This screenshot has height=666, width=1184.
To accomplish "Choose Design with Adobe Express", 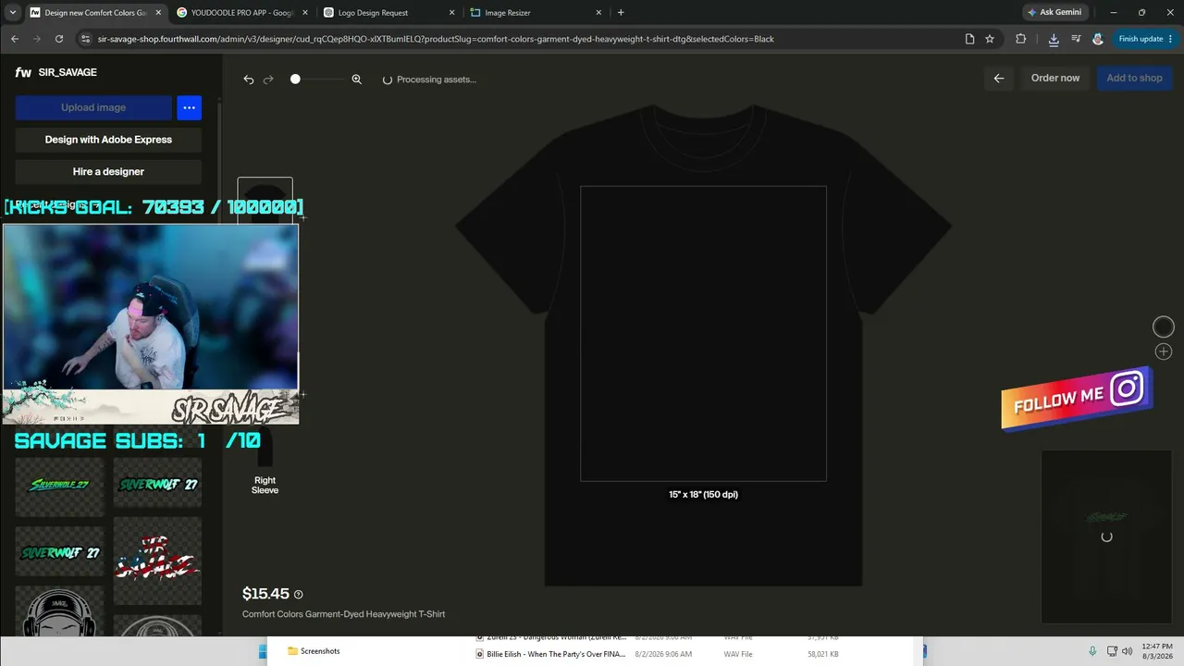I will coord(108,140).
